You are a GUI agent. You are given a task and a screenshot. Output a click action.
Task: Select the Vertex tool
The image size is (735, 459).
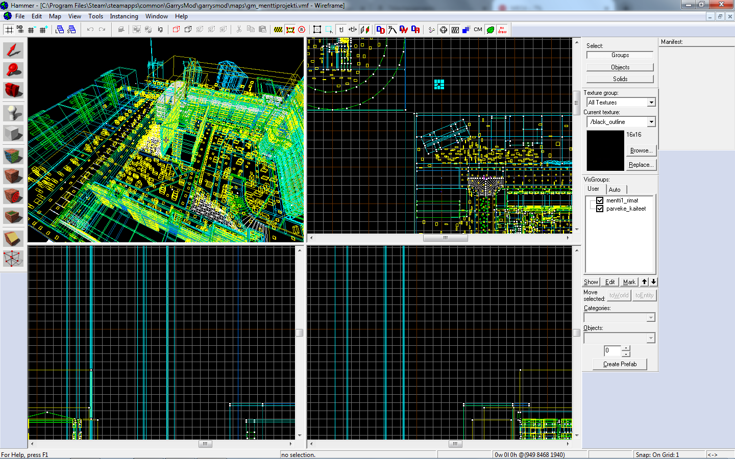click(13, 259)
